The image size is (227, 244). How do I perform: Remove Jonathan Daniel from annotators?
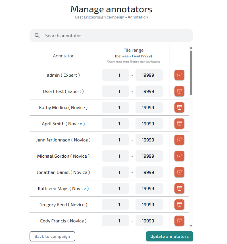tap(179, 172)
